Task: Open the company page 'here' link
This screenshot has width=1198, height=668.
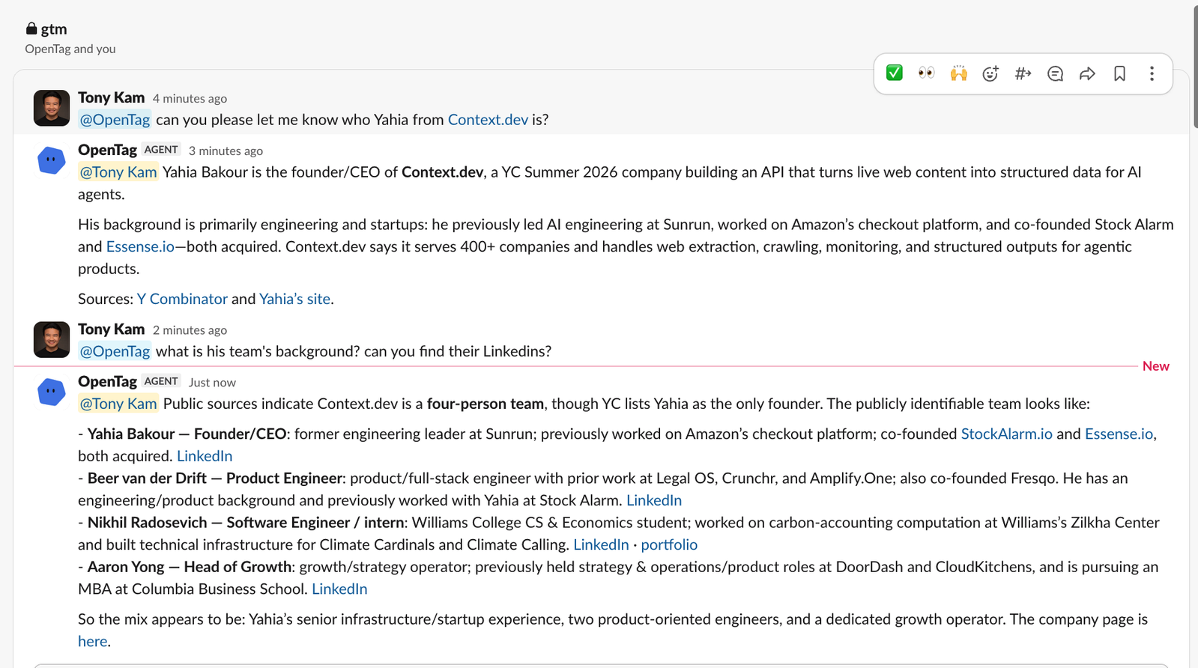Action: click(93, 641)
